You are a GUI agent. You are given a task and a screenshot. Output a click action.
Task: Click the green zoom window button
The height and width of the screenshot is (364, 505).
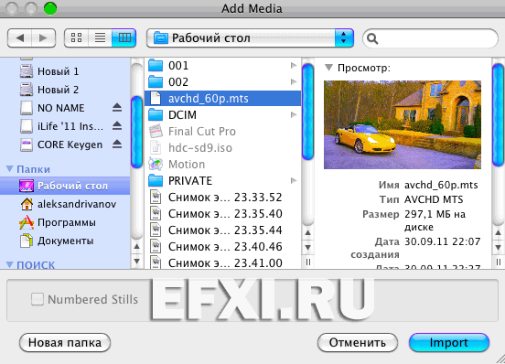point(50,8)
